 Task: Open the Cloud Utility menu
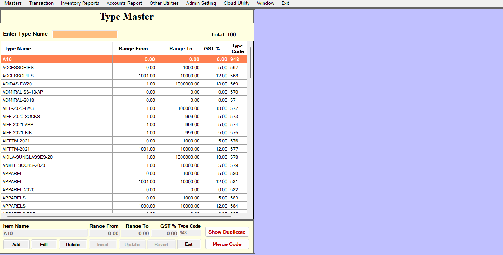tap(237, 3)
